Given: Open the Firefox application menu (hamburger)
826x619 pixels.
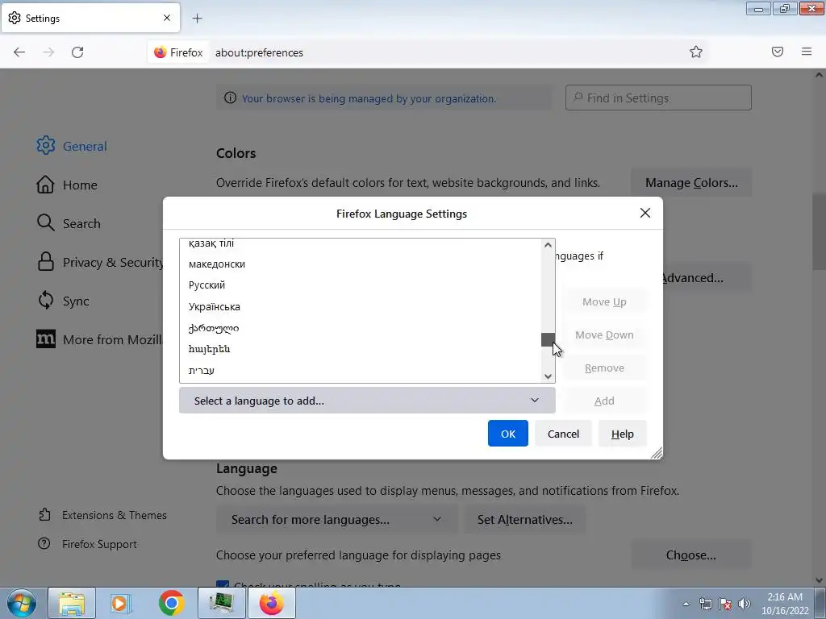Looking at the screenshot, I should pyautogui.click(x=806, y=52).
